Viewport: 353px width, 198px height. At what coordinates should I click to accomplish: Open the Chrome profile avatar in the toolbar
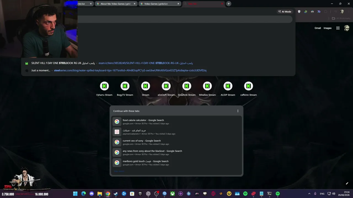click(342, 12)
